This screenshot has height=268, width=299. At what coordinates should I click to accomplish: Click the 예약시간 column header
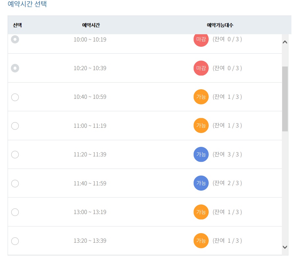click(91, 25)
